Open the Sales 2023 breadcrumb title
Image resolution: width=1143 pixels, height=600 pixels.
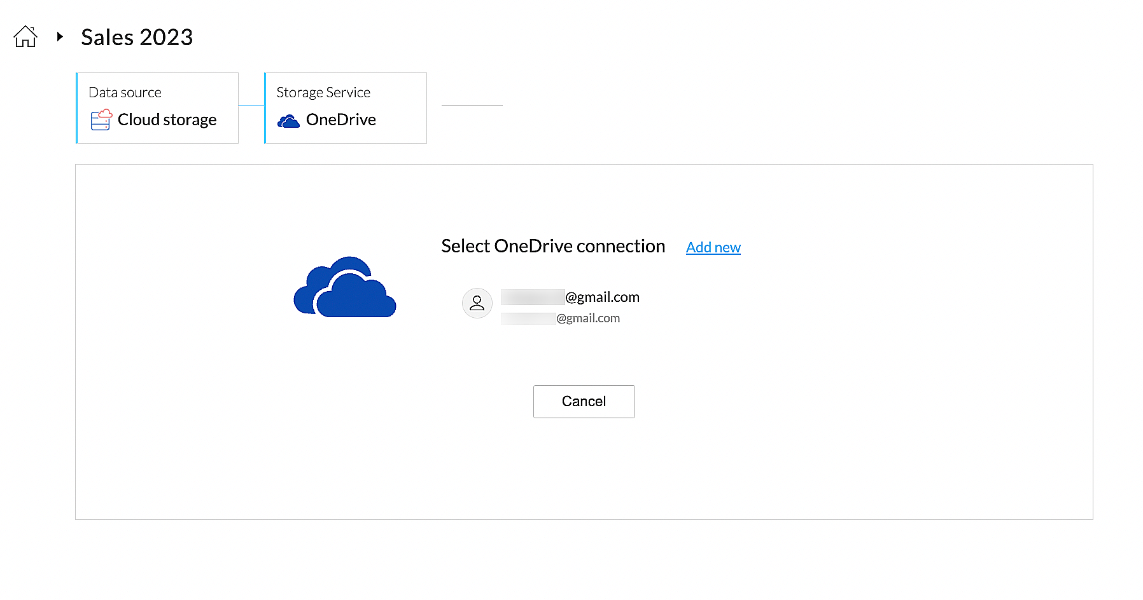pyautogui.click(x=137, y=37)
